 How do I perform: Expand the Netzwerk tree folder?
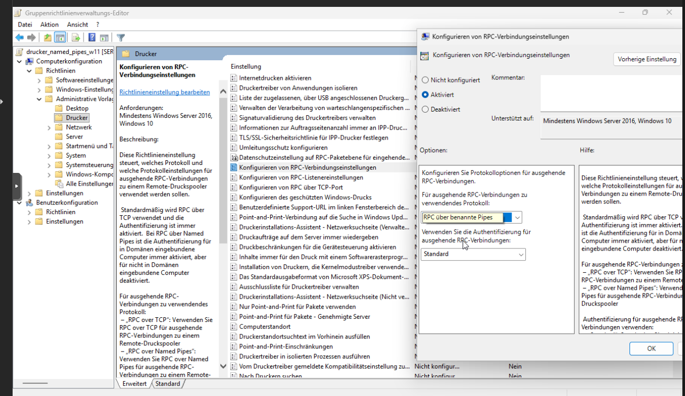pos(49,127)
